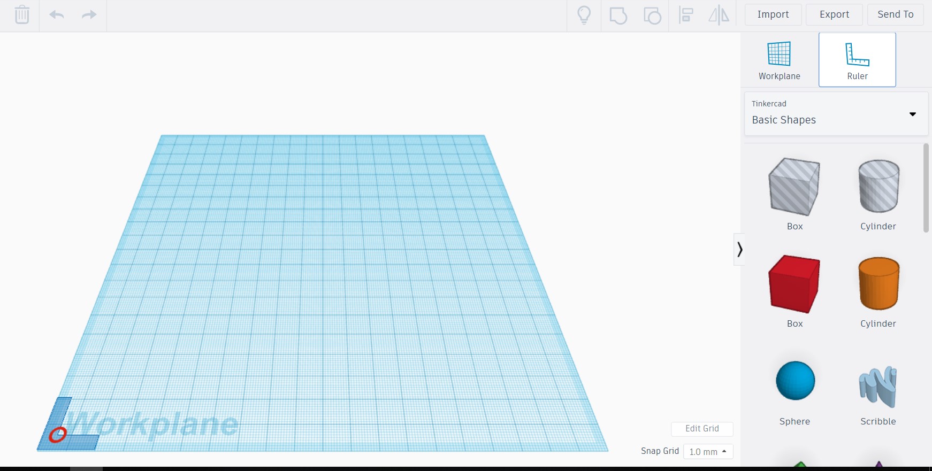Toggle the lightbulb show-all icon
This screenshot has height=471, width=932.
tap(584, 15)
